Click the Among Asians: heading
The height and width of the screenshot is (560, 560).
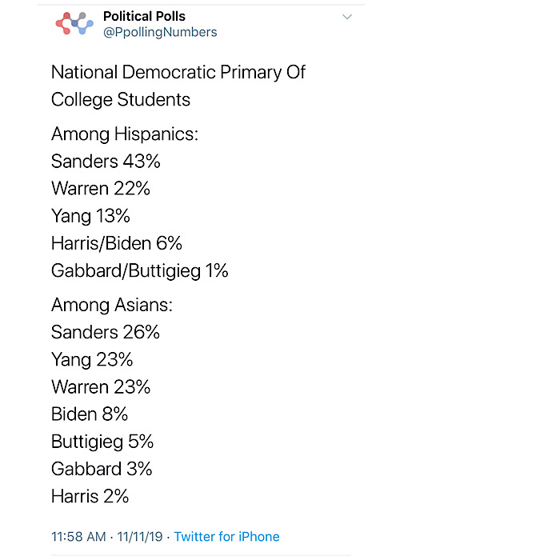click(x=112, y=306)
